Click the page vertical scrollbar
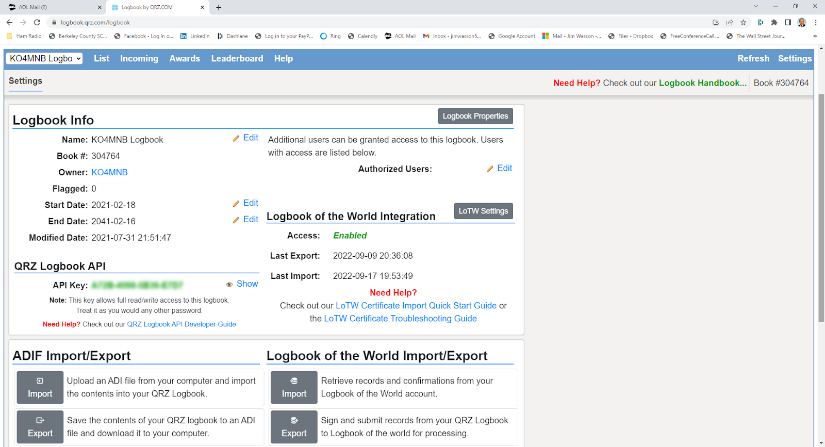This screenshot has height=447, width=825. [x=821, y=208]
